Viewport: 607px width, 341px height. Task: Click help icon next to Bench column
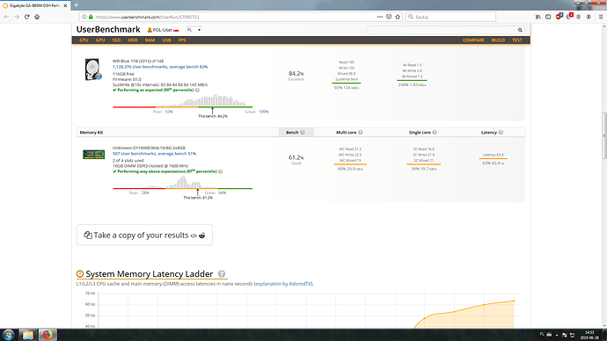[x=303, y=132]
